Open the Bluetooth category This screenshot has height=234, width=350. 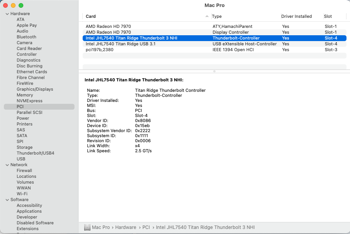pos(26,37)
